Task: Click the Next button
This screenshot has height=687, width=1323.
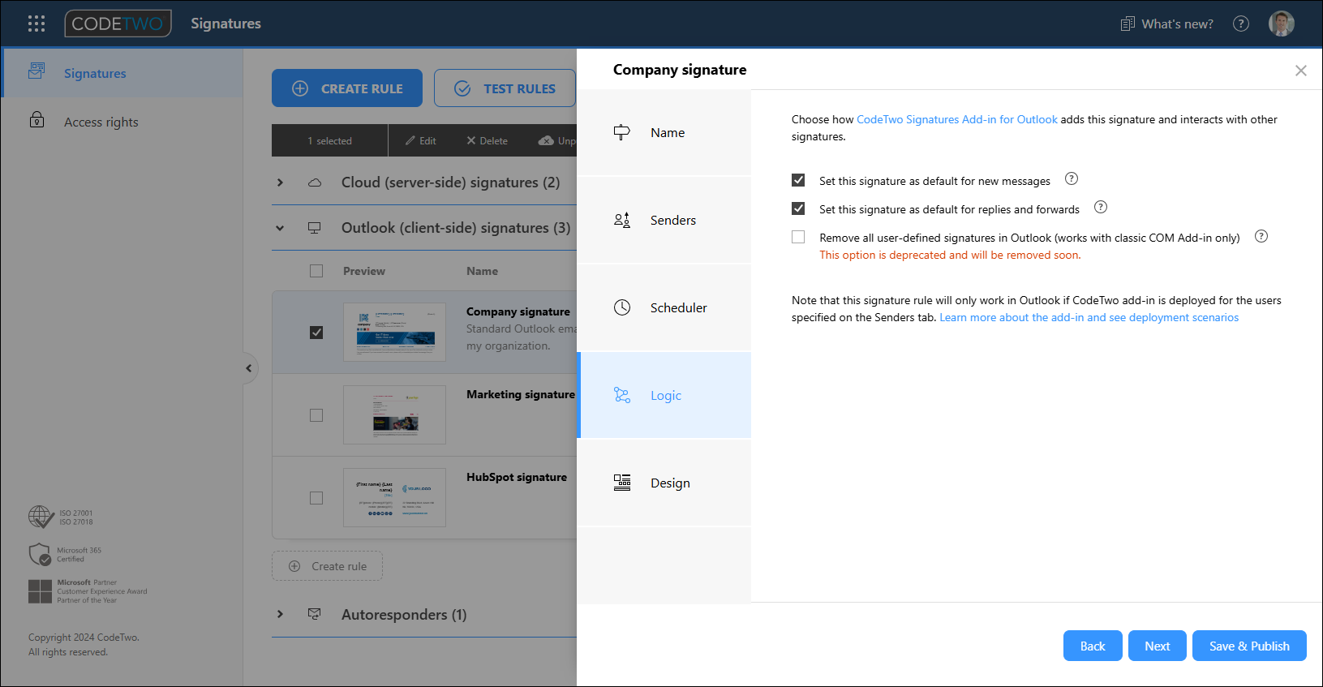Action: 1158,646
